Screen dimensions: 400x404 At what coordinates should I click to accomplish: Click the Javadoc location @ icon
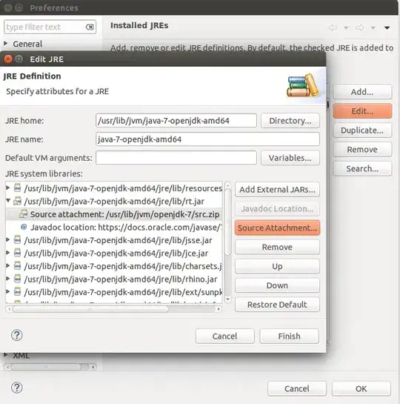tap(24, 227)
